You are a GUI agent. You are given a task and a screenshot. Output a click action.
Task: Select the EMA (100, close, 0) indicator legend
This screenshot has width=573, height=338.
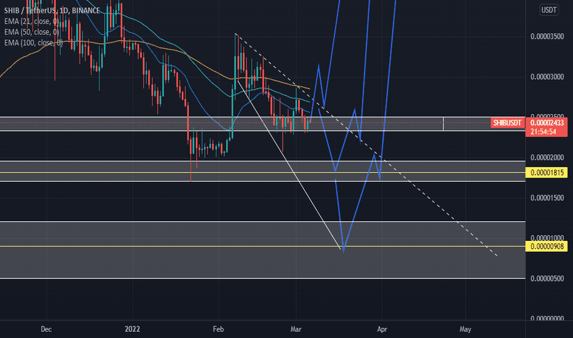tap(33, 43)
